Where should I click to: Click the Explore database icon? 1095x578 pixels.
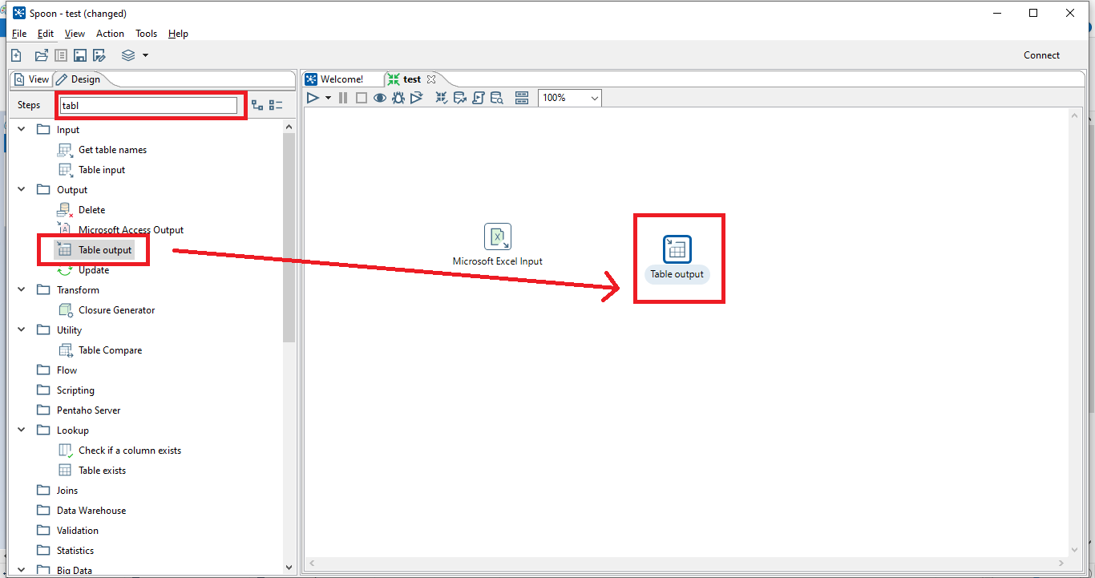(x=497, y=98)
